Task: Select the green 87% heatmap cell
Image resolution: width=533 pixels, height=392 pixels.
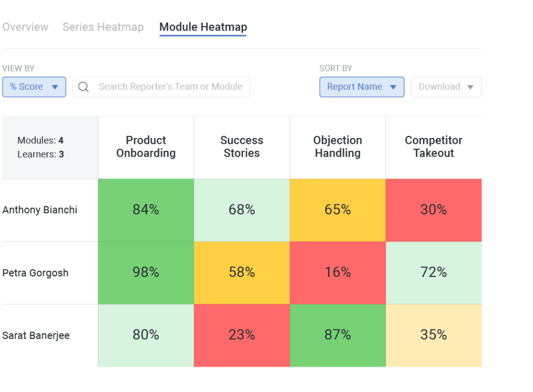Action: 338,335
